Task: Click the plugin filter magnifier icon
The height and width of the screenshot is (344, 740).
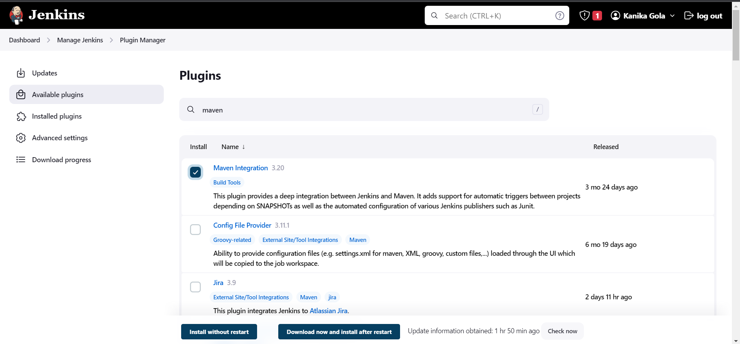Action: [191, 109]
